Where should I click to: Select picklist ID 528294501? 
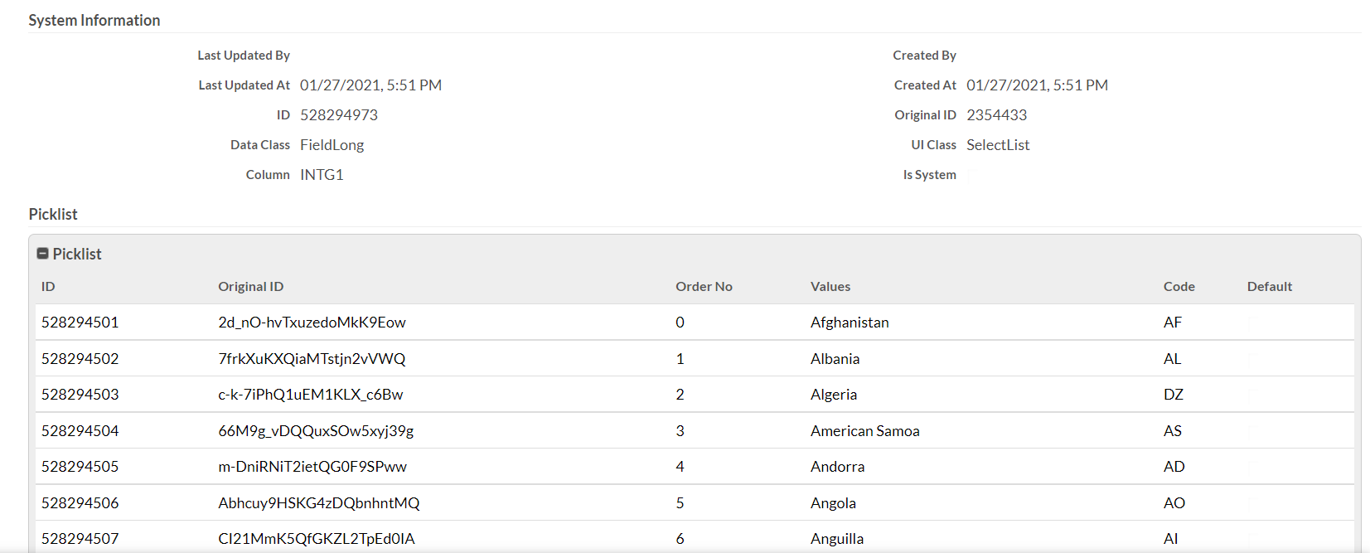[80, 323]
